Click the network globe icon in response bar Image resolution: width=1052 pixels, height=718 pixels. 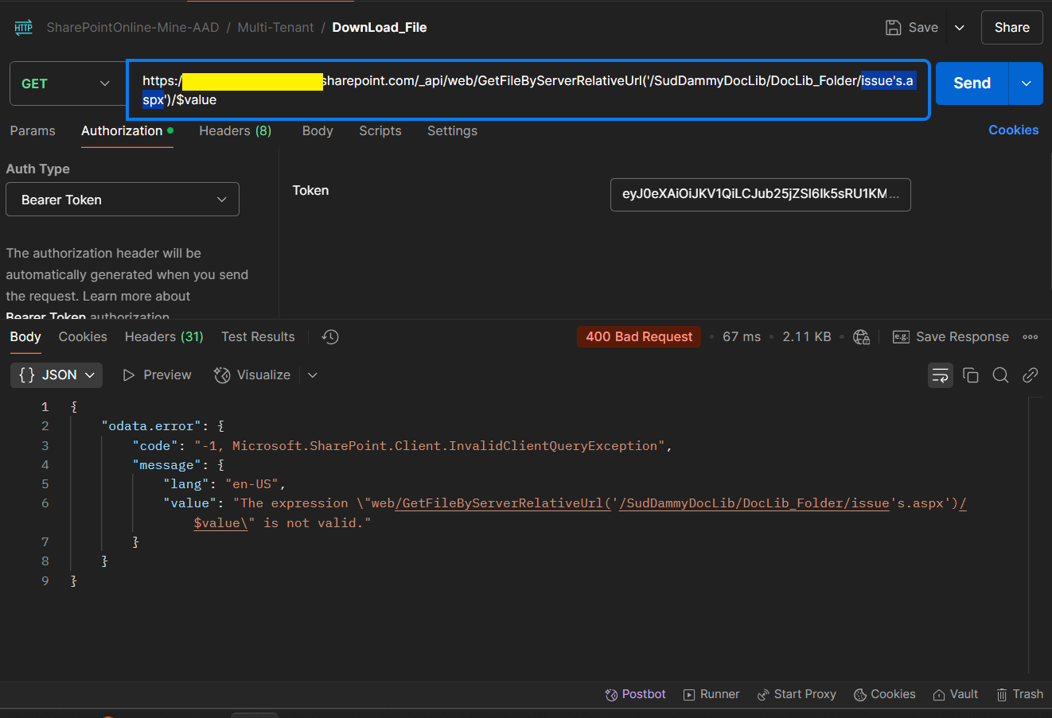(861, 337)
